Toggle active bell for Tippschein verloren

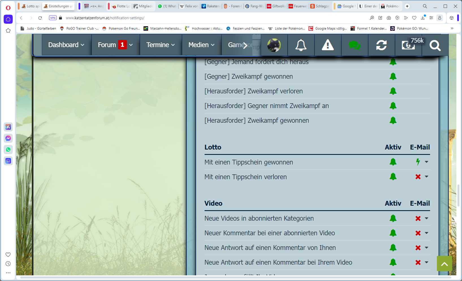pyautogui.click(x=393, y=177)
